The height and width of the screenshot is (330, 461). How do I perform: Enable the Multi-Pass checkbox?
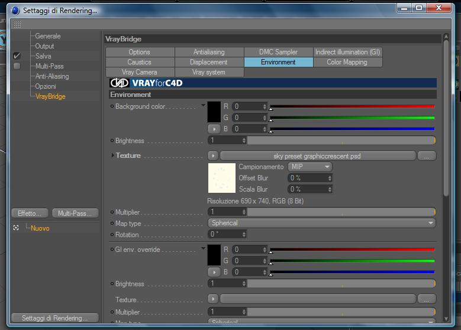click(x=17, y=66)
